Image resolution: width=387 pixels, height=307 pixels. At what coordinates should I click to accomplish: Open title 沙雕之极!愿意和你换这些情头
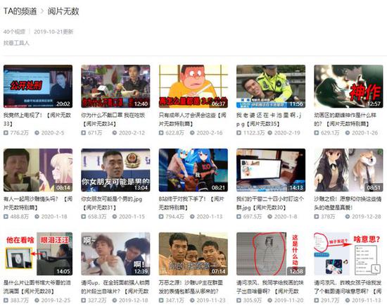[x=348, y=203]
